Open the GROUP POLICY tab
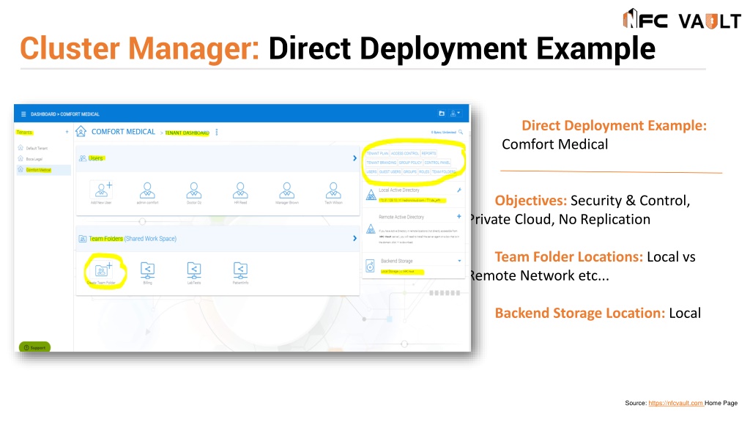Screen dimensions: 750x422 410,163
